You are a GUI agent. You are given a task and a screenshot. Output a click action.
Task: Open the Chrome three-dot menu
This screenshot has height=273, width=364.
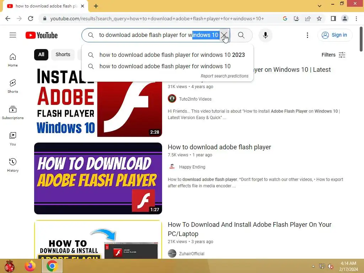click(x=356, y=18)
